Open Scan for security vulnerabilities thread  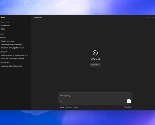click(12, 44)
